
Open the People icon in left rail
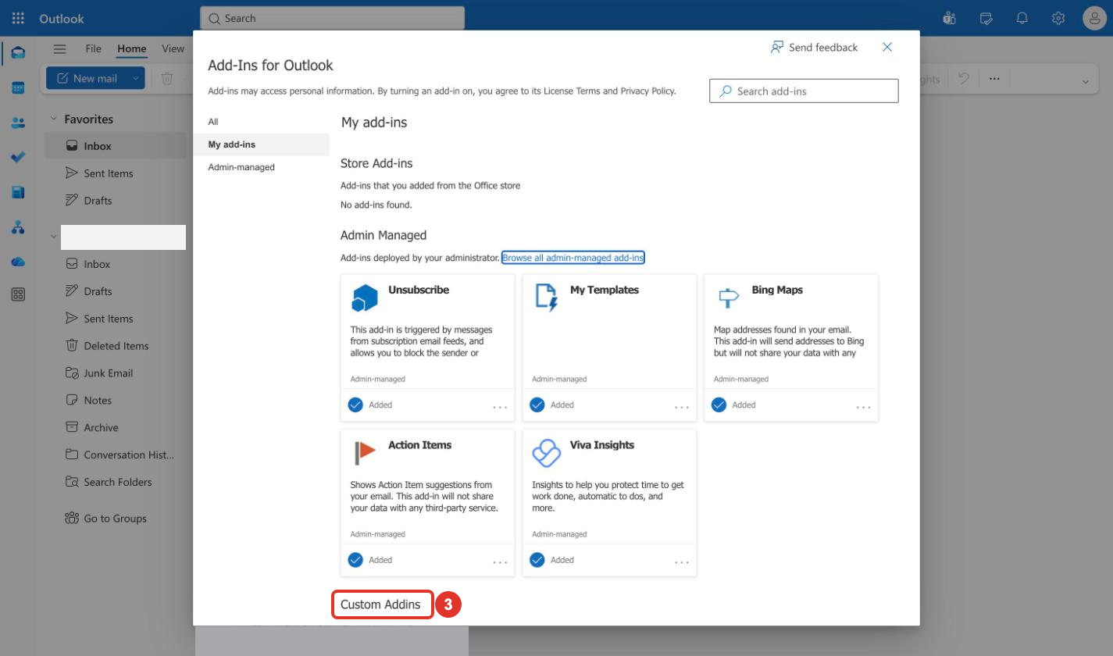click(x=18, y=123)
